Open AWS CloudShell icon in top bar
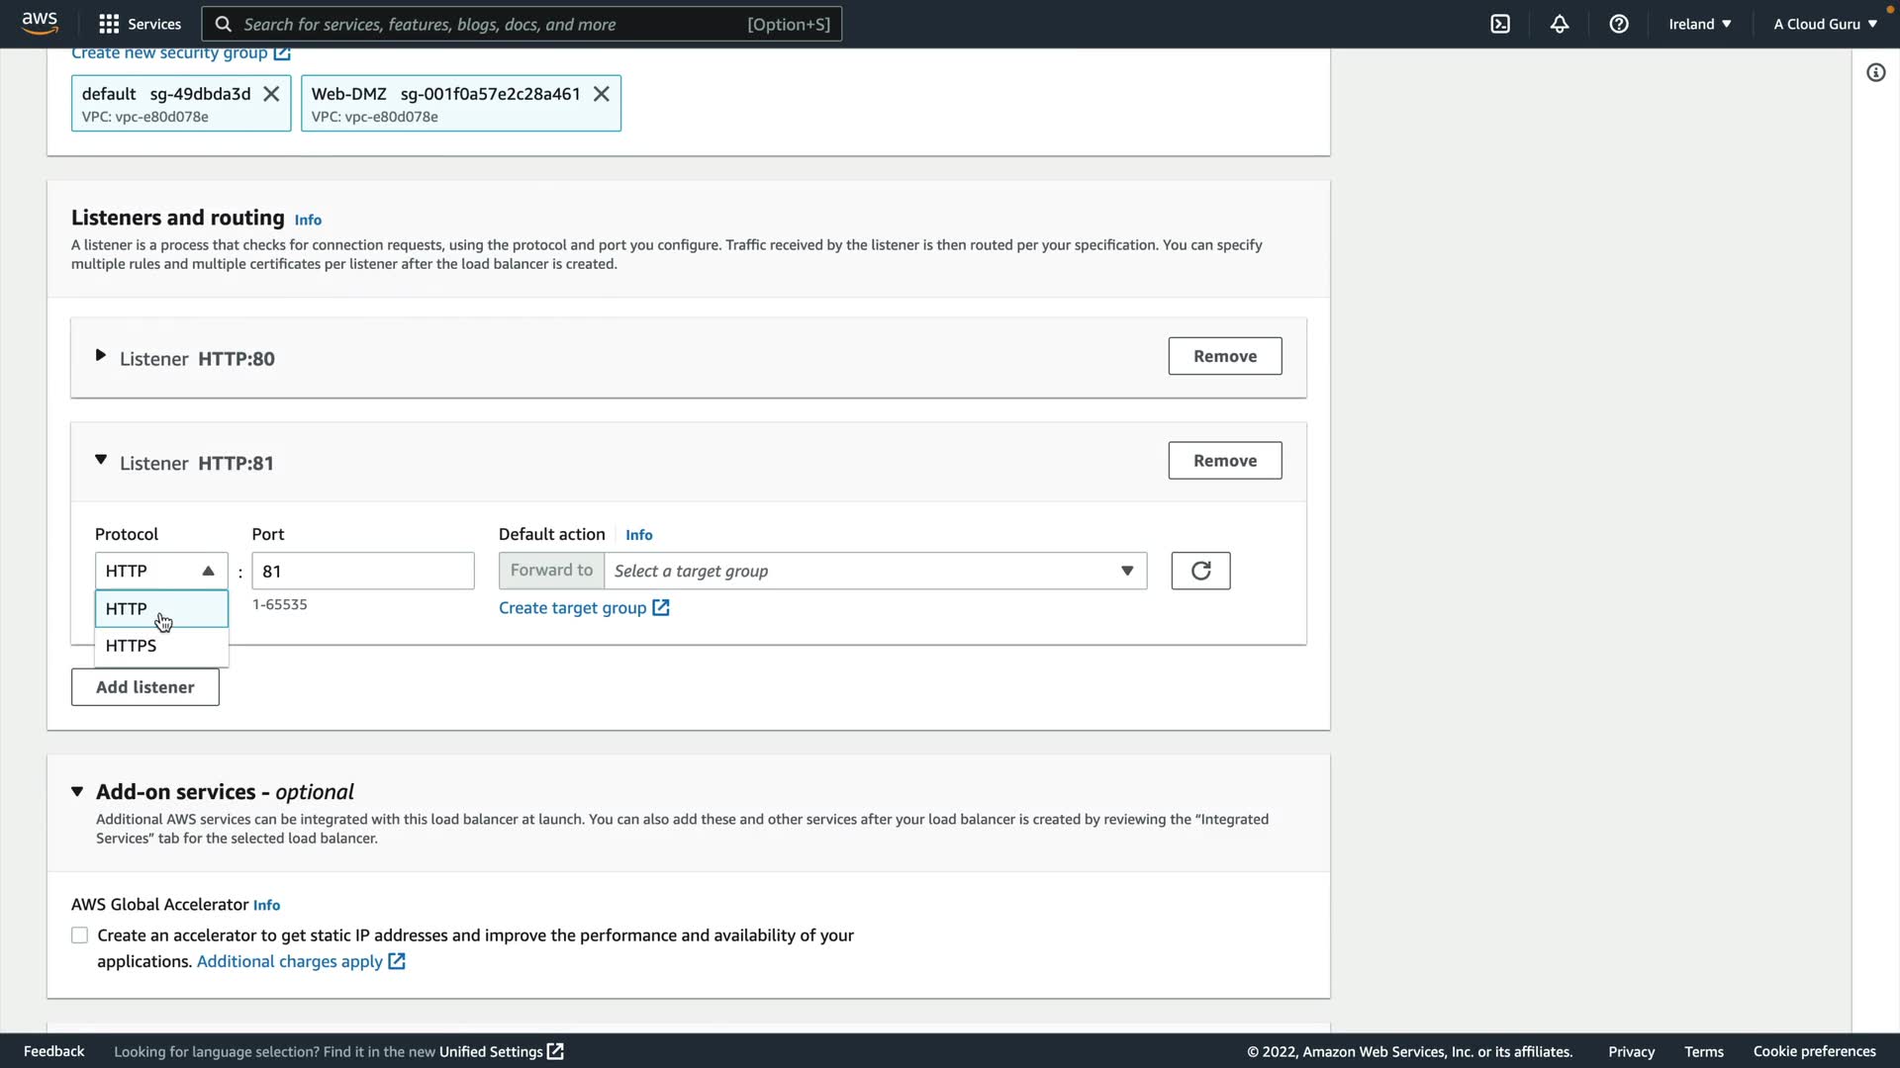This screenshot has height=1068, width=1900. [1500, 24]
